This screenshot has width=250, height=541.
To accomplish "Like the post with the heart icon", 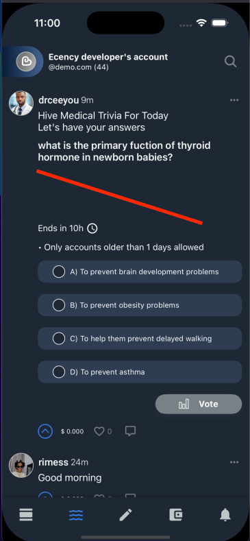I will (99, 431).
